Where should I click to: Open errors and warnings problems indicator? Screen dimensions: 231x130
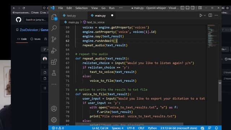coord(58,128)
